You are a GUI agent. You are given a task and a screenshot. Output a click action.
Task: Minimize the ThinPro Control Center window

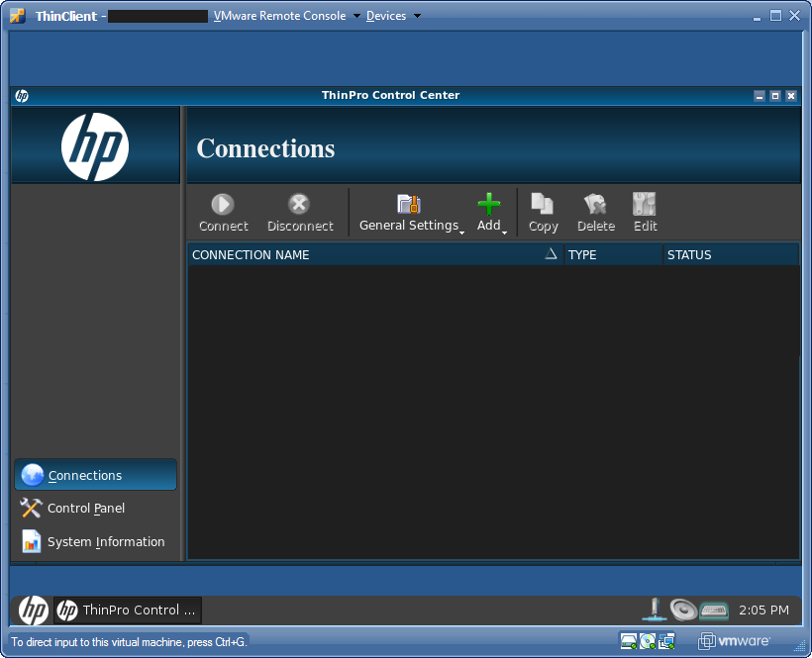pyautogui.click(x=760, y=96)
